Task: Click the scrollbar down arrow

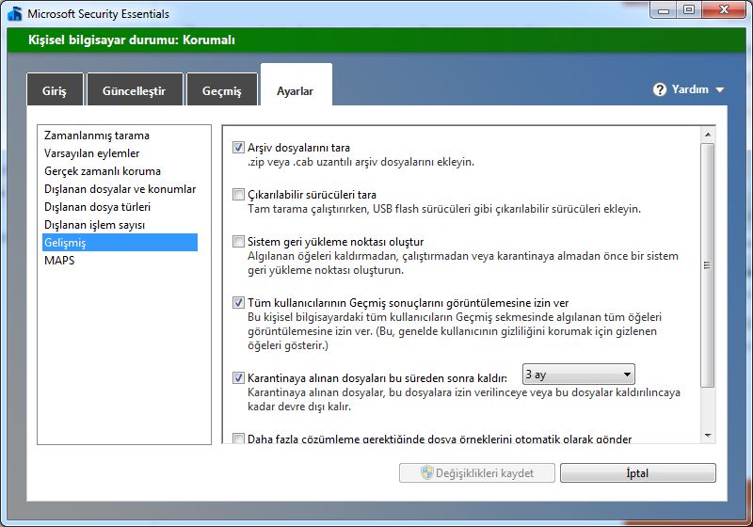Action: tap(708, 436)
